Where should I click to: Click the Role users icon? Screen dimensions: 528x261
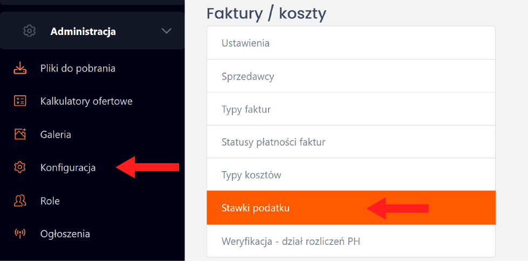click(x=20, y=200)
